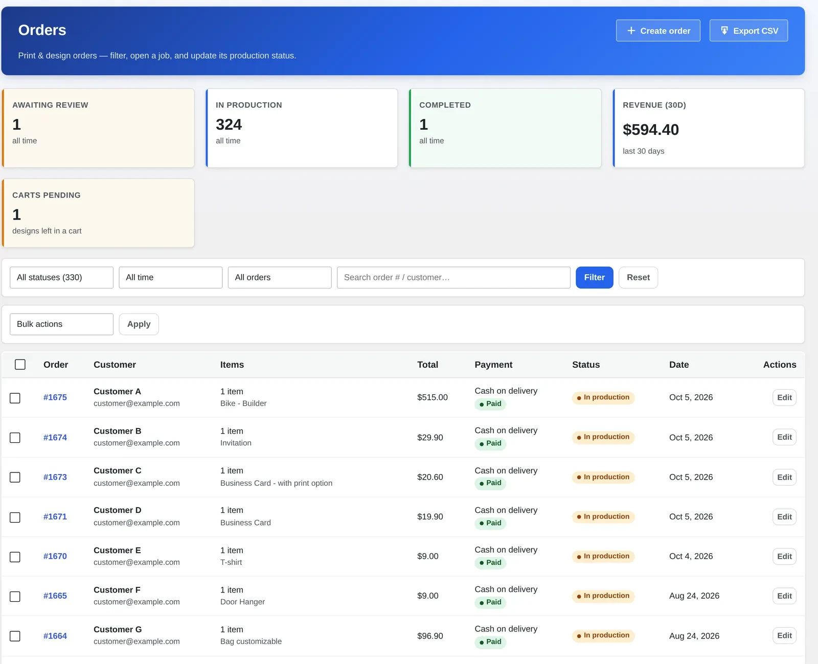The width and height of the screenshot is (818, 664).
Task: Select the checkbox for order #1673
Action: 15,477
